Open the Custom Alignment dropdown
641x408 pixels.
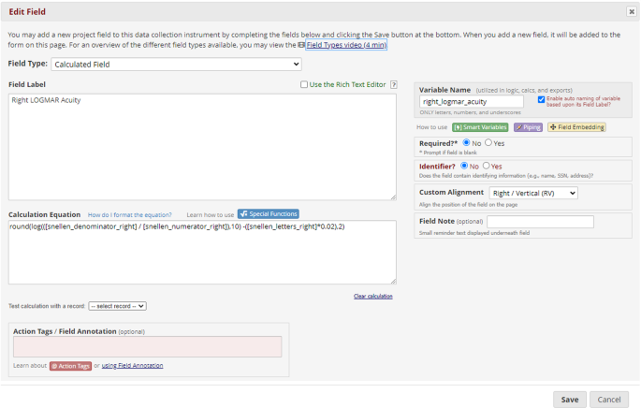[x=533, y=193]
